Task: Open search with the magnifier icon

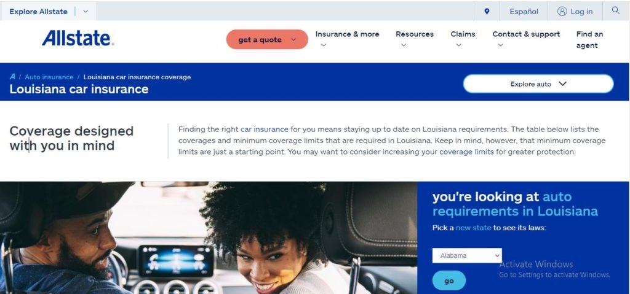Action: click(x=615, y=10)
